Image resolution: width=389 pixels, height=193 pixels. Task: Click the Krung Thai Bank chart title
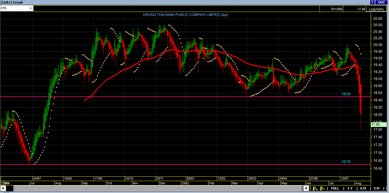186,15
